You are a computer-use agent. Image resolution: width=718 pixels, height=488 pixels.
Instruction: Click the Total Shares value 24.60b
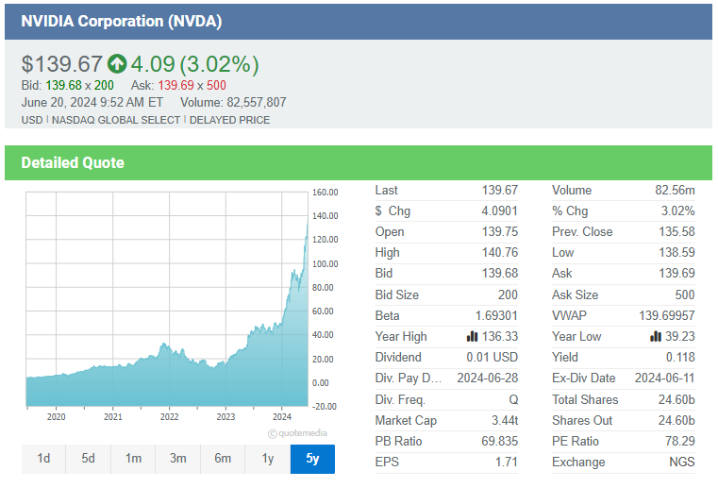tap(676, 399)
